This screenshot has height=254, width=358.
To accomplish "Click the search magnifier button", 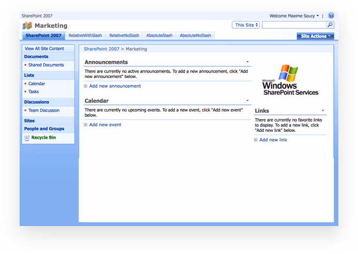I will (330, 25).
